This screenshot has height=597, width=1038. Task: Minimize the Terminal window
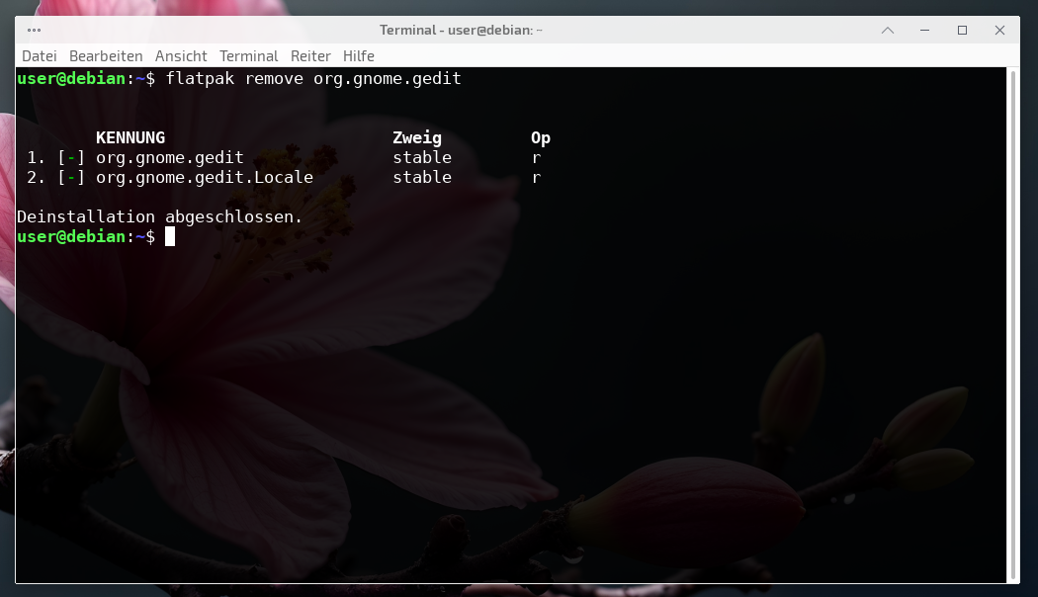925,30
